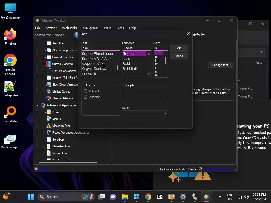
Task: Select Segoe MDL2 Assets font
Action: tap(98, 59)
